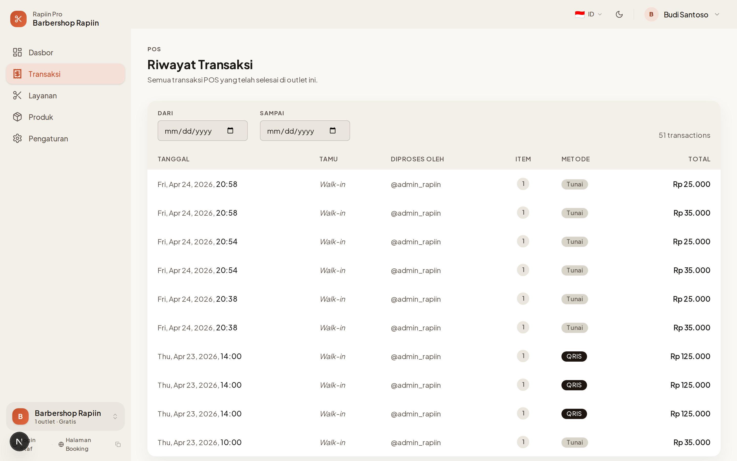Click the Next.js N dev indicator
The height and width of the screenshot is (461, 737).
pyautogui.click(x=19, y=442)
